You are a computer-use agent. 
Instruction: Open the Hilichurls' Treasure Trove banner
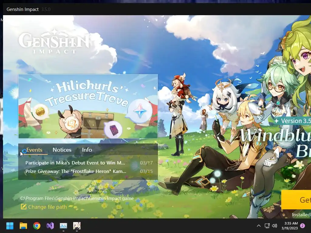point(88,106)
